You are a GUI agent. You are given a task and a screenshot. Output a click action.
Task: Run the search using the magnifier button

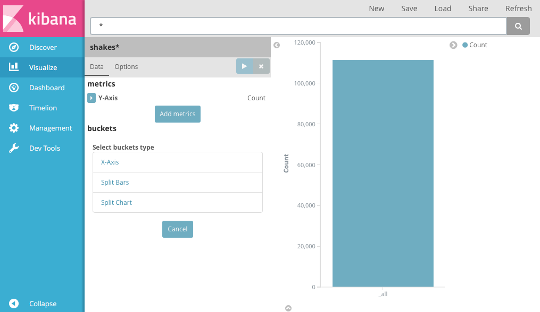coord(518,25)
